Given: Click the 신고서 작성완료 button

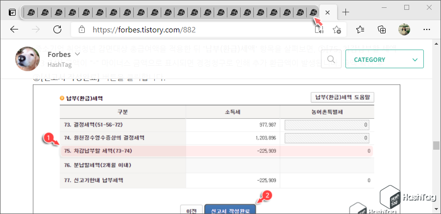Looking at the screenshot, I should click(x=230, y=210).
